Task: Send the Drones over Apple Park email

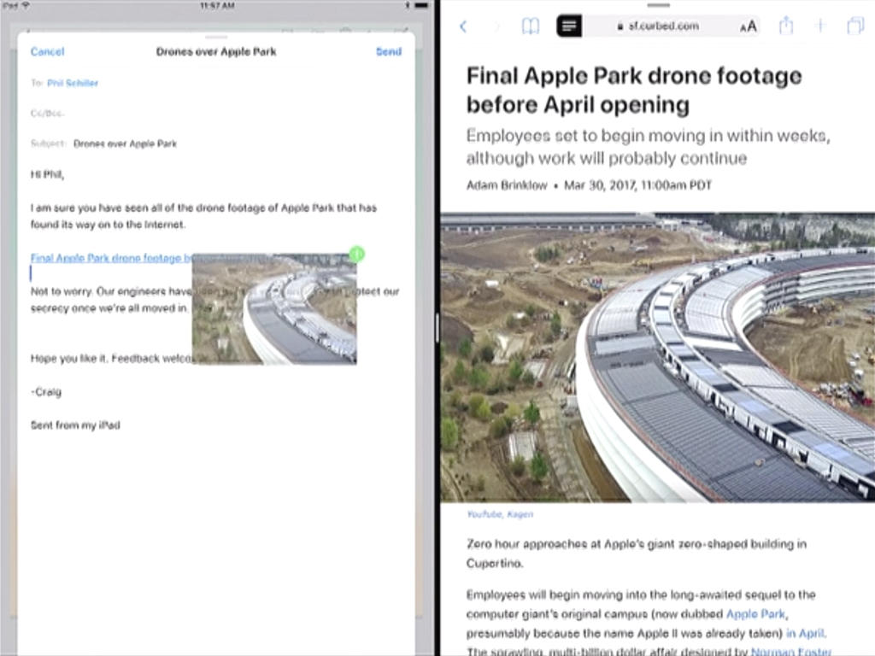Action: 389,52
